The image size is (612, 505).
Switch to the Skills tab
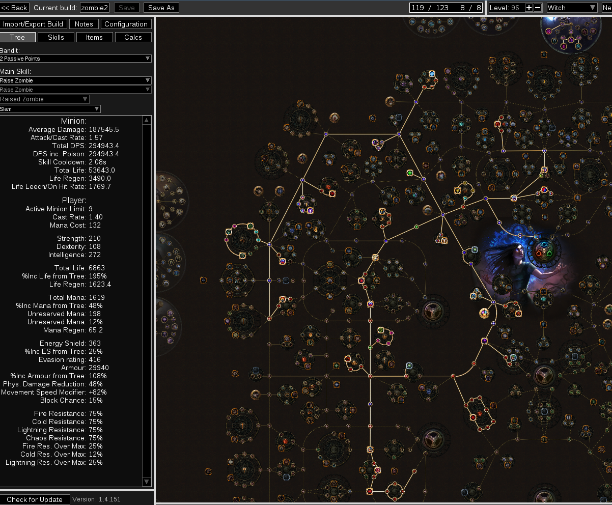pyautogui.click(x=56, y=37)
